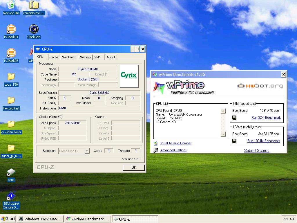Minimize the CPU-Z window
Screen dimensions: 297x223
pos(133,49)
